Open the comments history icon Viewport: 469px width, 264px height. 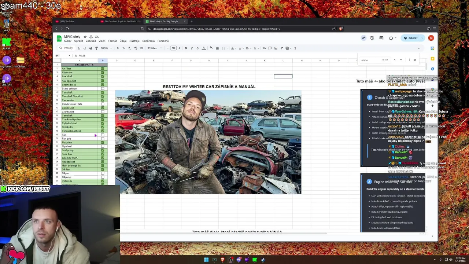(381, 38)
